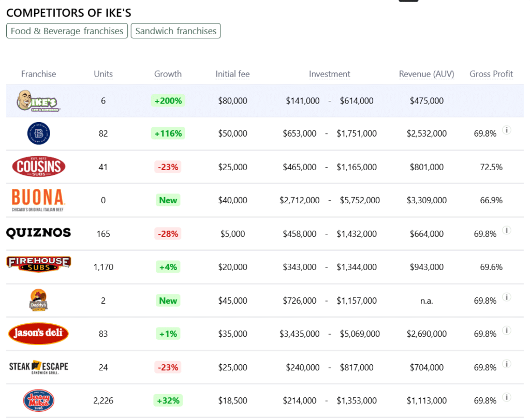Click the $475,000 revenue value

pyautogui.click(x=426, y=101)
